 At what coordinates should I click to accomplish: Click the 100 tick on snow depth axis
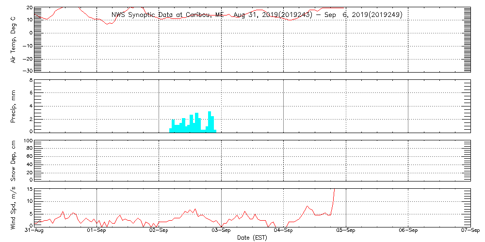click(28, 141)
